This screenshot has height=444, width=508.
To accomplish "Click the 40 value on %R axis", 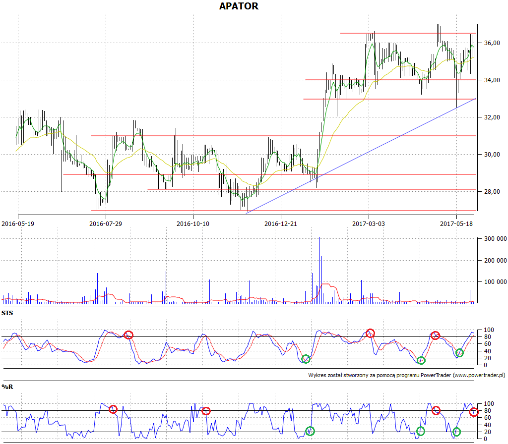I will [x=487, y=425].
